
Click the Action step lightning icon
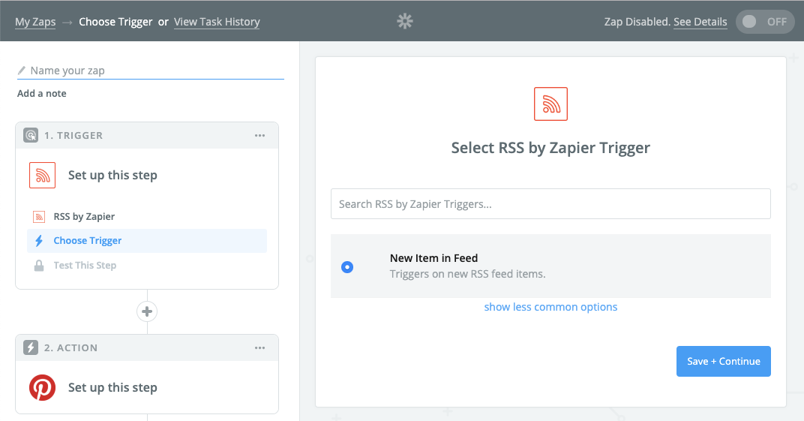[31, 347]
